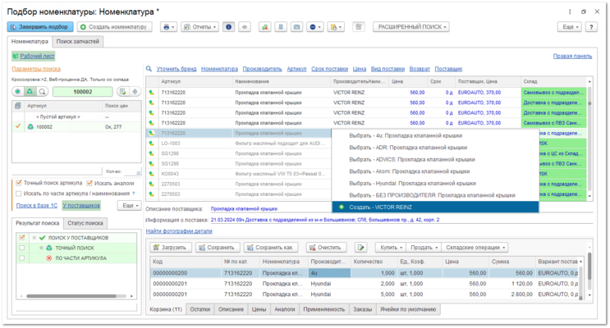
Task: Click the row icon of KO0043 result
Action: tap(151, 174)
